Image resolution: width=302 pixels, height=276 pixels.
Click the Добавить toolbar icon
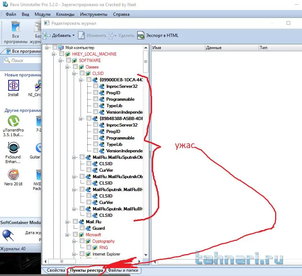[x=47, y=35]
